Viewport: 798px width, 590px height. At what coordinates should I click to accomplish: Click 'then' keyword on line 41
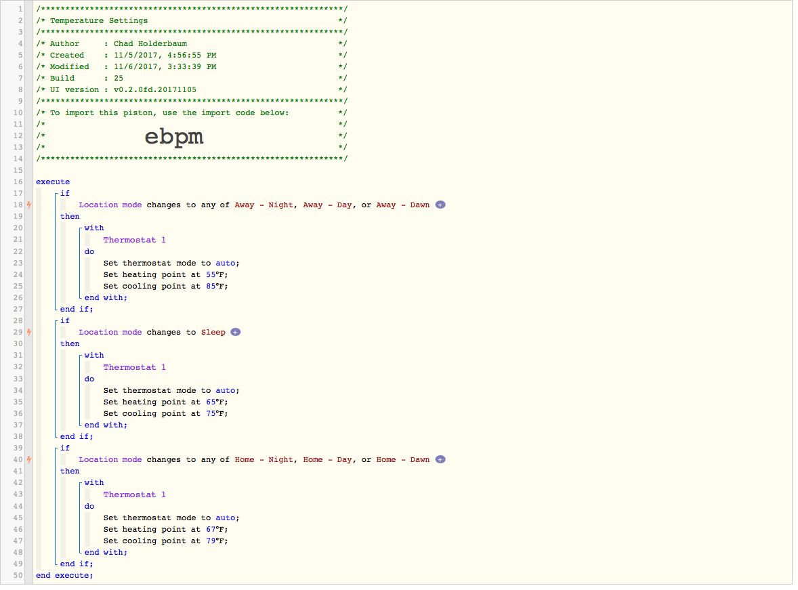coord(70,471)
